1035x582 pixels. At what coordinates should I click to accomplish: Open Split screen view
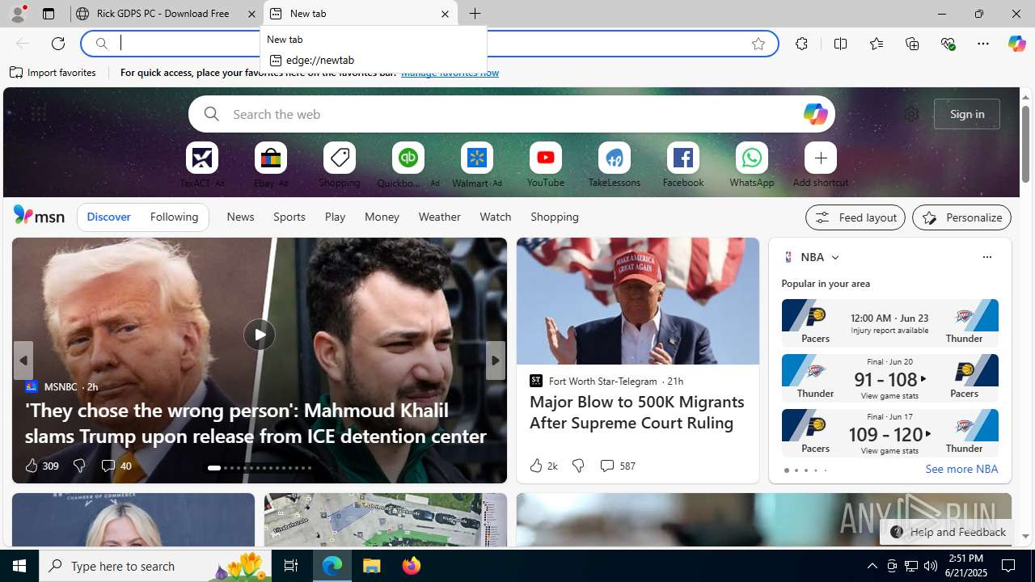coord(840,44)
